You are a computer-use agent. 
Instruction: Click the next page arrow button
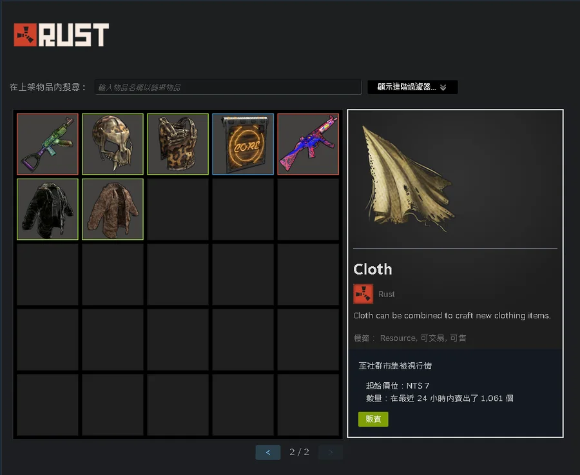click(331, 452)
